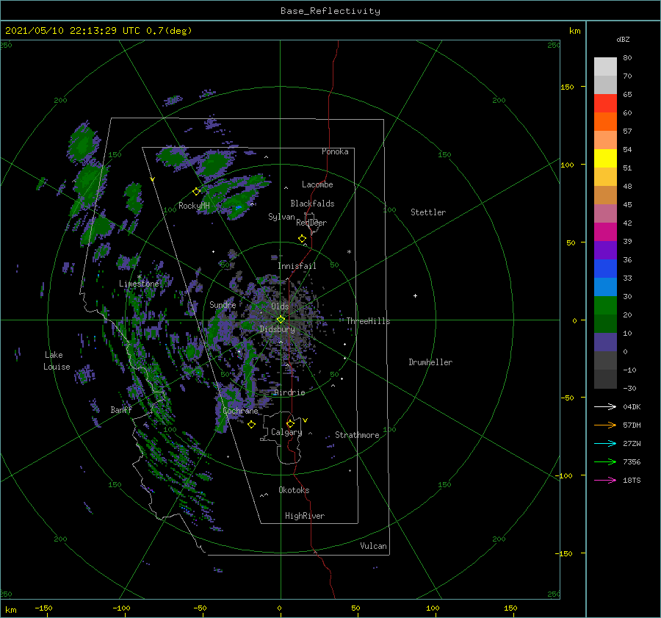Click the Airdrie city label
Image resolution: width=661 pixels, height=618 pixels.
(x=289, y=392)
